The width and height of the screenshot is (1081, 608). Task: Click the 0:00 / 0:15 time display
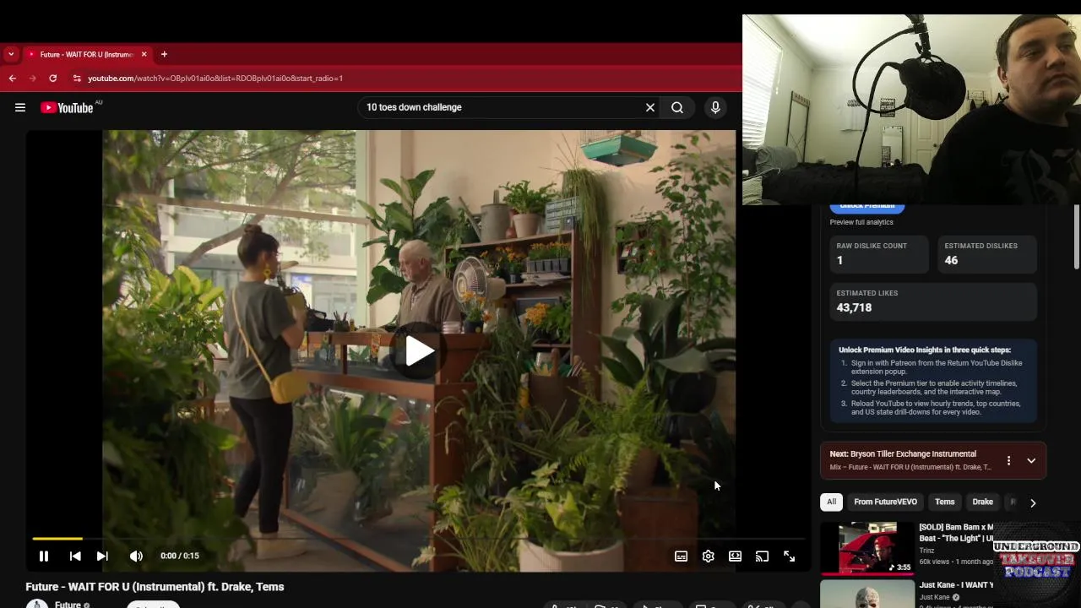click(179, 556)
